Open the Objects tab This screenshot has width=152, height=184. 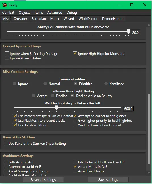pyautogui.click(x=24, y=13)
